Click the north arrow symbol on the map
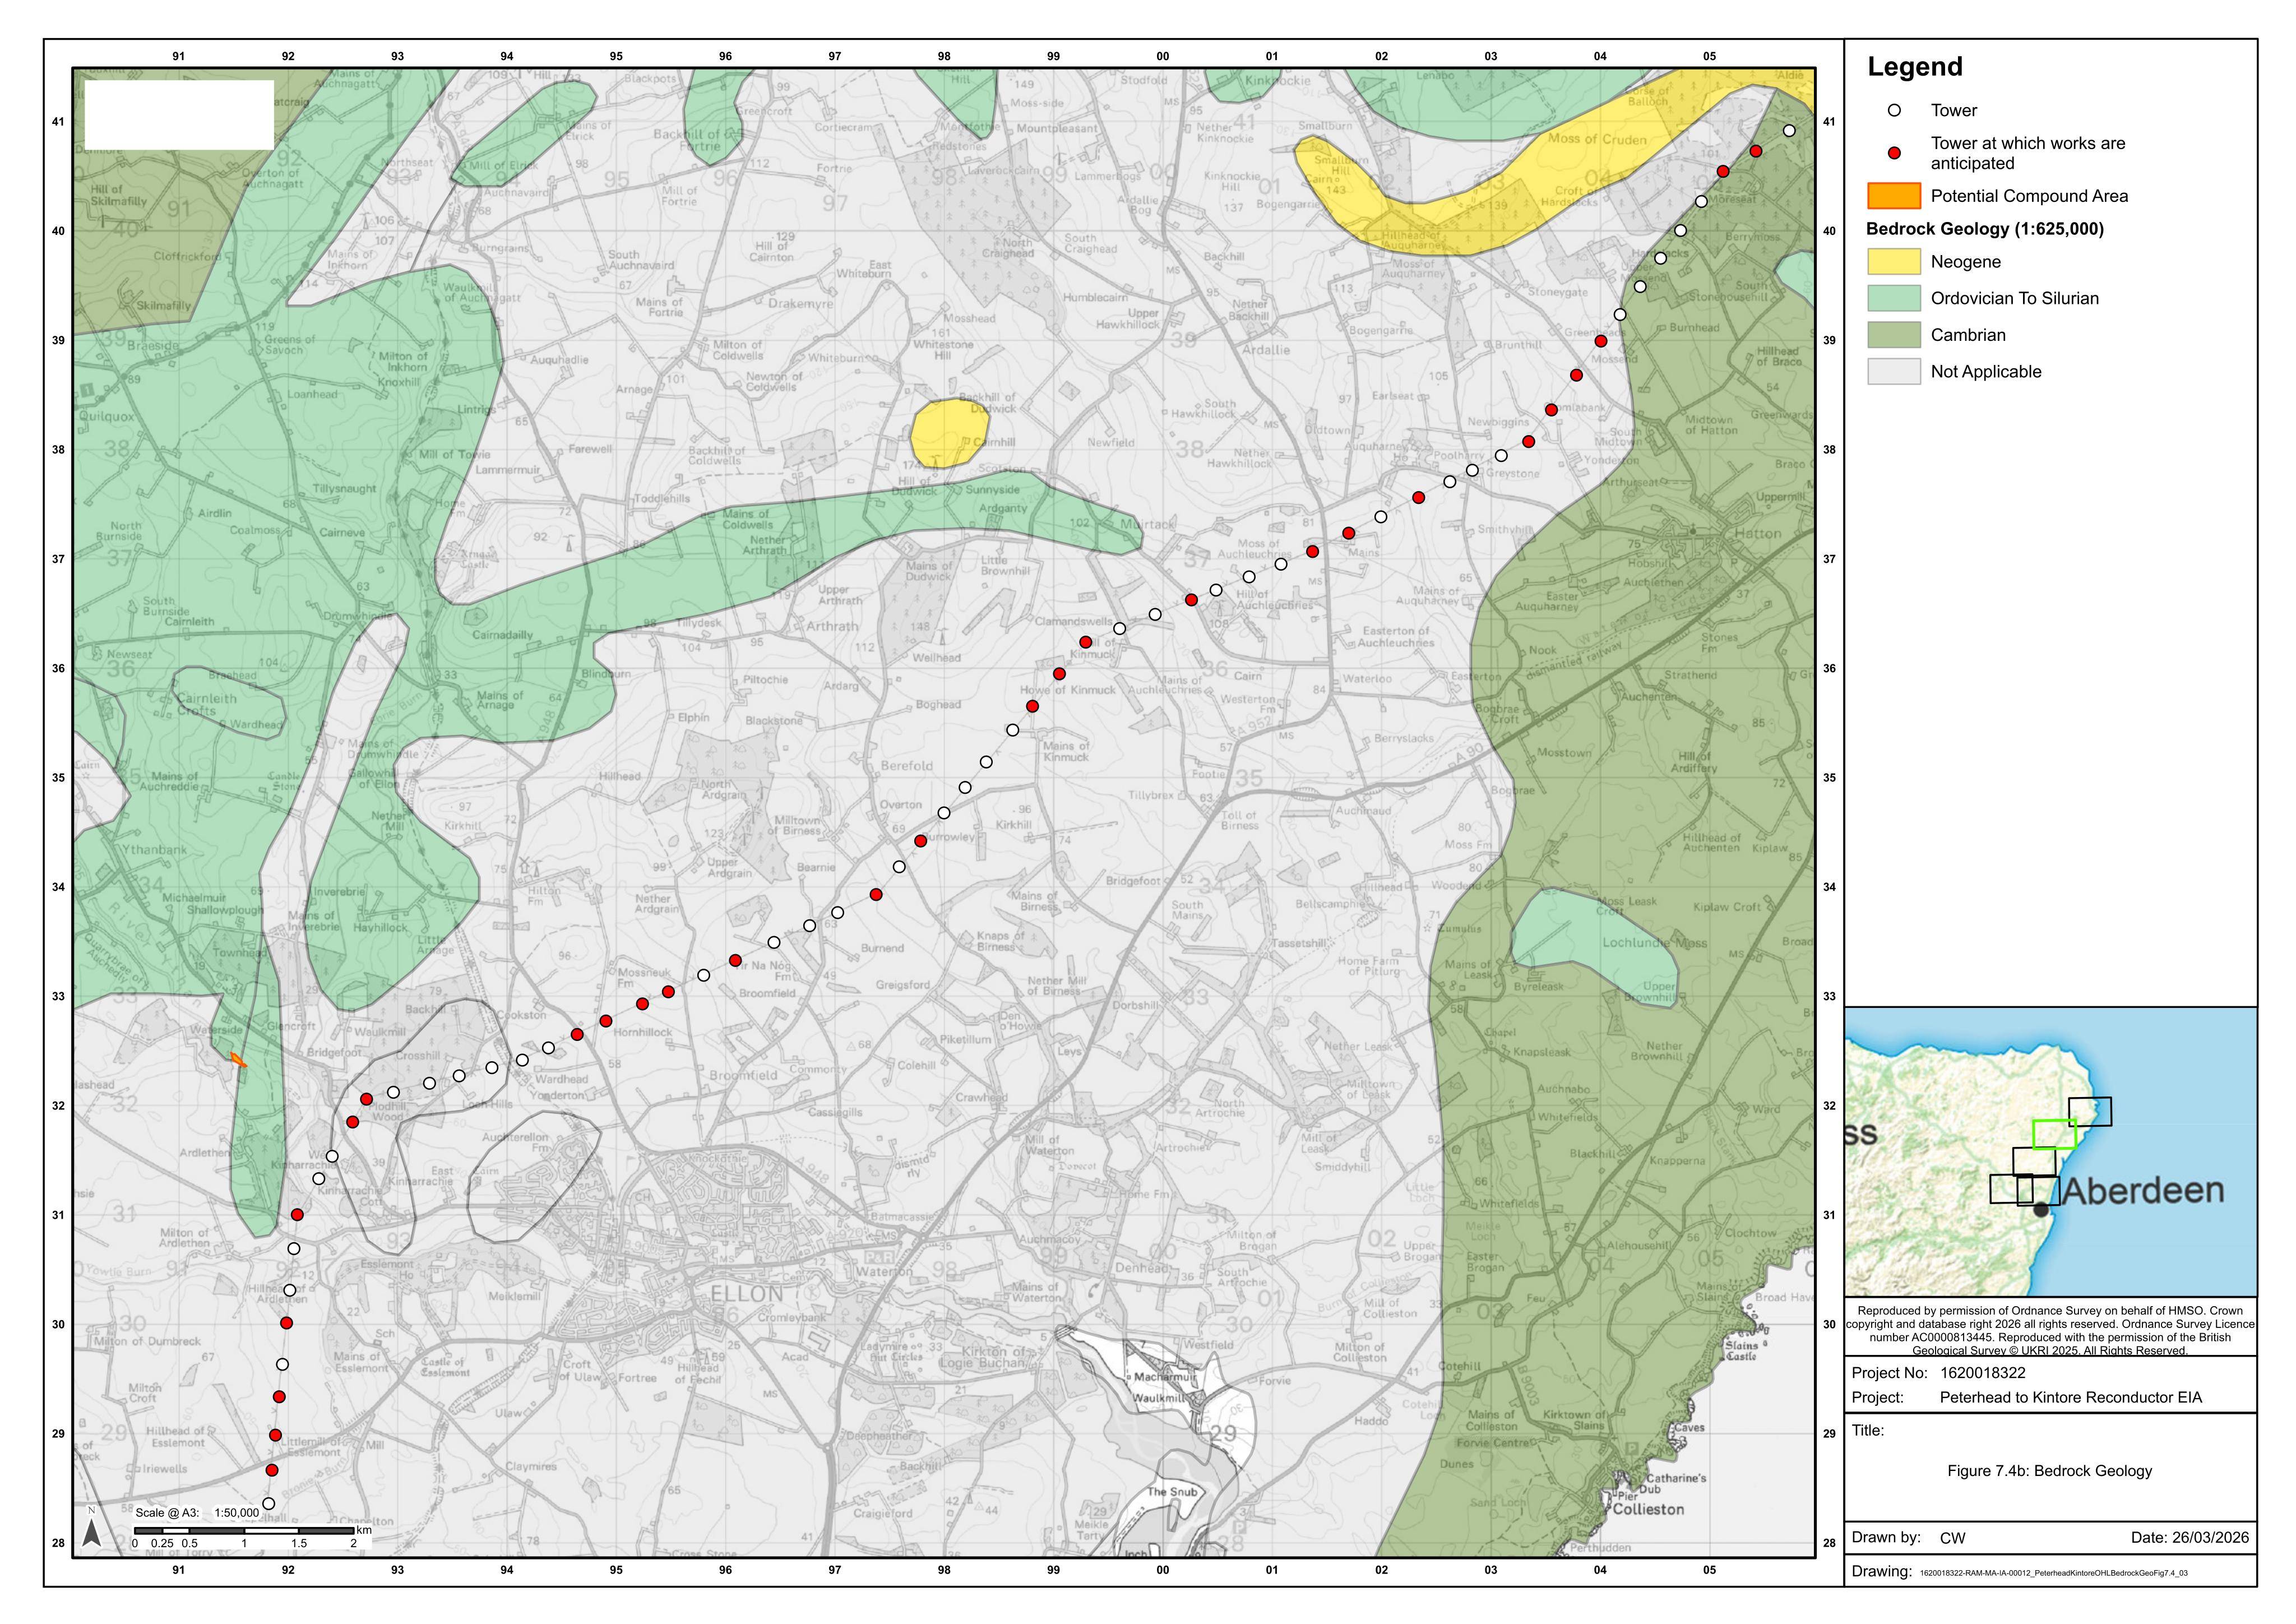This screenshot has height=1624, width=2296. 91,1529
